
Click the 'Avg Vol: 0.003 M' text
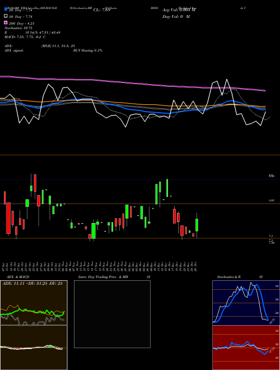pos(179,10)
